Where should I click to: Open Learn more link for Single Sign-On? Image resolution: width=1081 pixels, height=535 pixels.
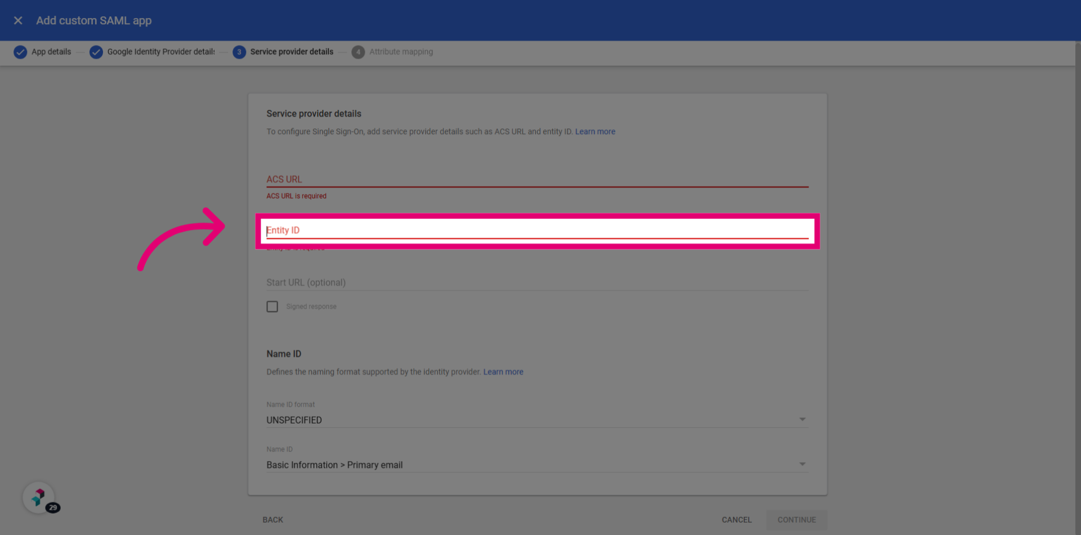(595, 132)
